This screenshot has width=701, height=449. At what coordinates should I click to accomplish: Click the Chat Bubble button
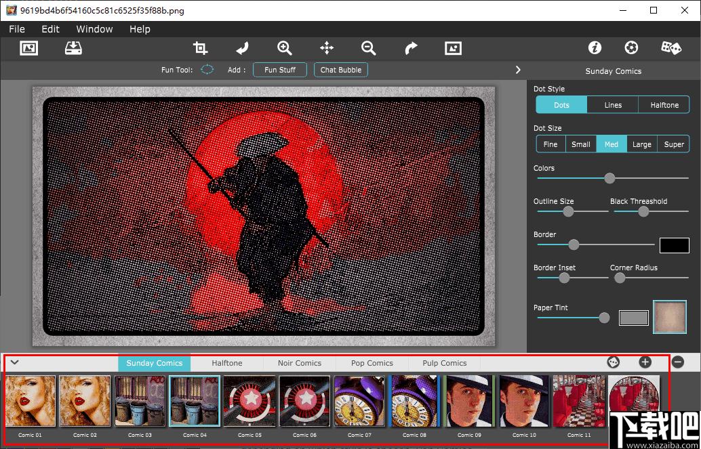coord(341,70)
